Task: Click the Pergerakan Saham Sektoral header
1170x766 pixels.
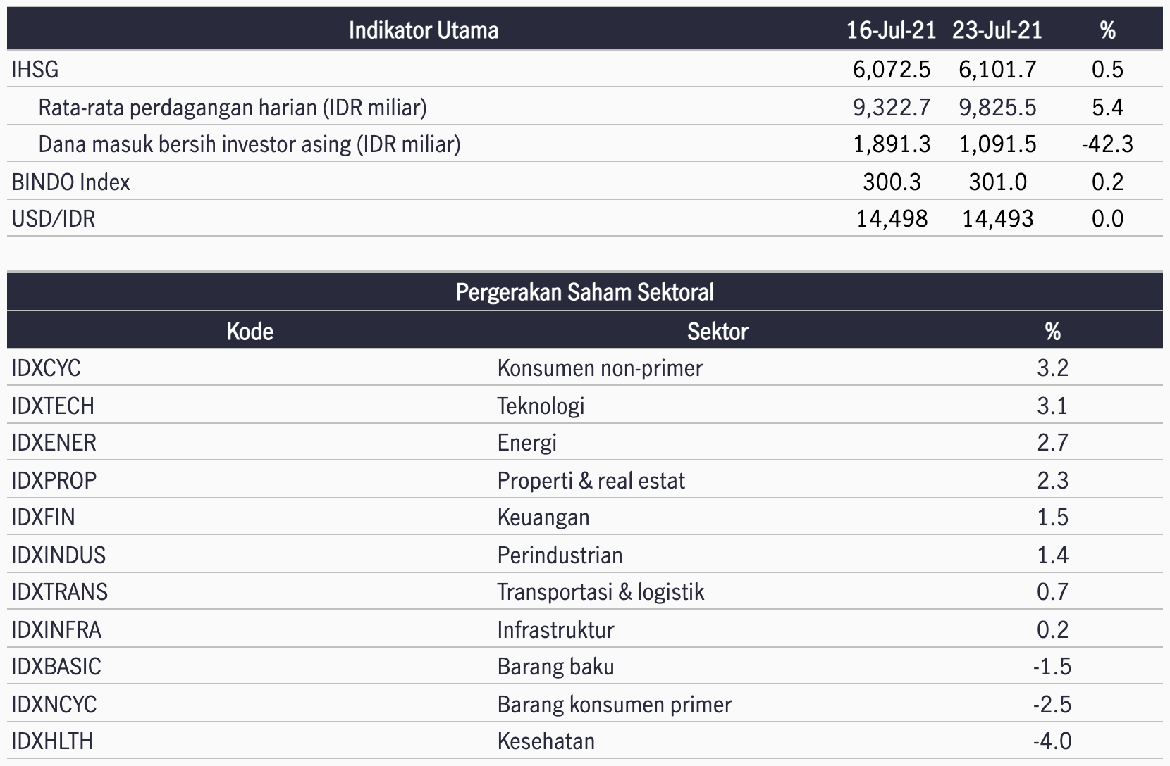Action: [x=585, y=292]
